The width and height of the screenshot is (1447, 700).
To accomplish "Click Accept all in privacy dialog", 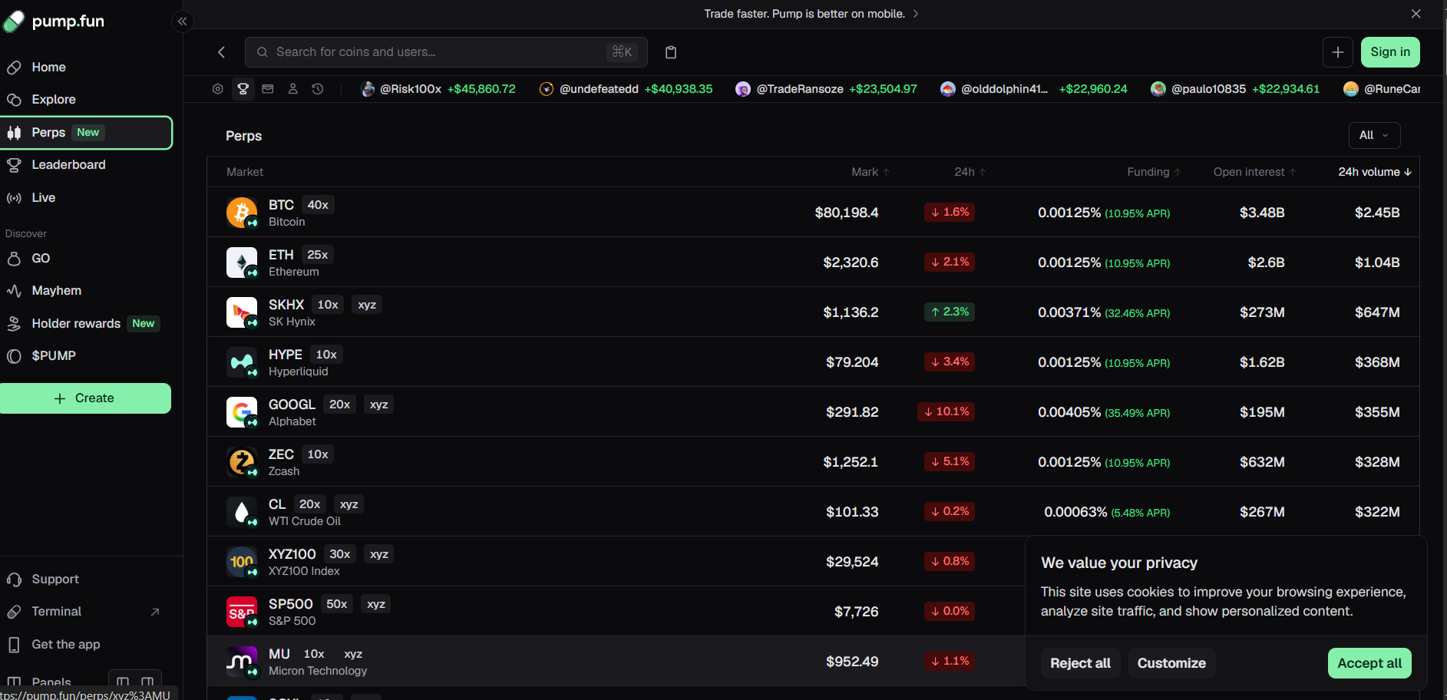I will pyautogui.click(x=1369, y=663).
